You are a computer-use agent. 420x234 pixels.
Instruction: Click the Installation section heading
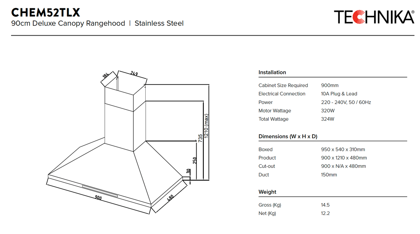point(272,72)
